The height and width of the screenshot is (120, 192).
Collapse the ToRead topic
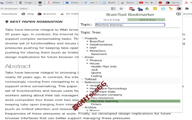pyautogui.click(x=82, y=79)
